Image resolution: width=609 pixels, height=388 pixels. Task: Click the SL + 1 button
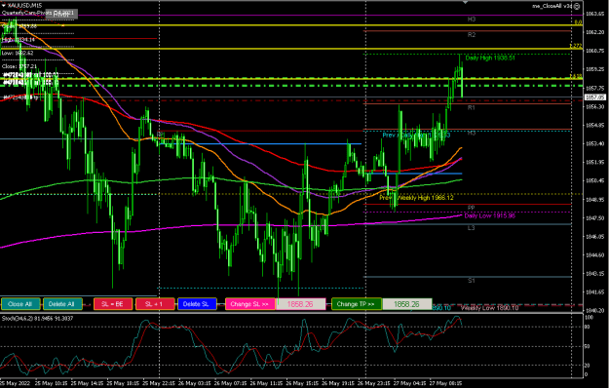point(155,304)
